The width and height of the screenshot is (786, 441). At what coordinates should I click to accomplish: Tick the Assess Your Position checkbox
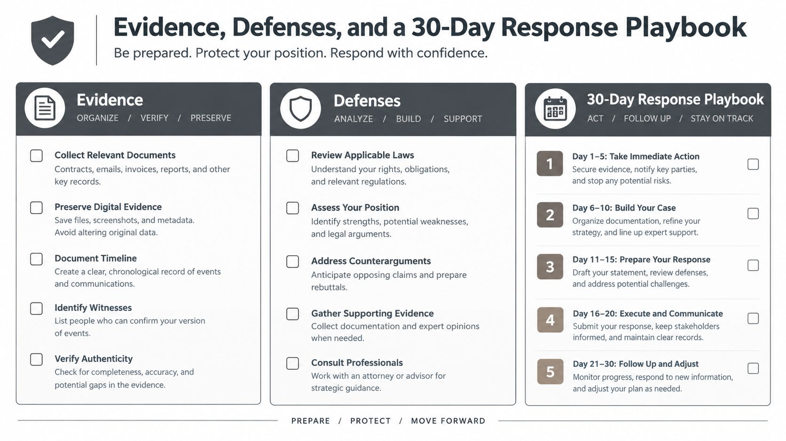pos(292,208)
